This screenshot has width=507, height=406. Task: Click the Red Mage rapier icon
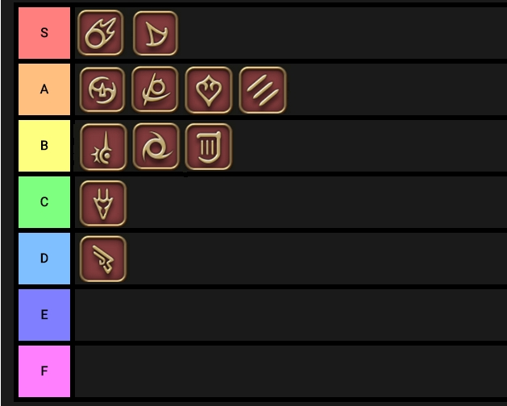(103, 146)
